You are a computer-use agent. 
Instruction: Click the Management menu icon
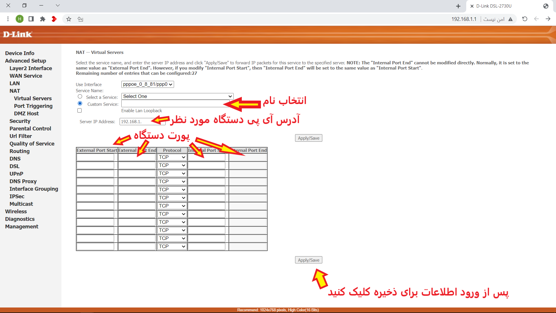[22, 227]
